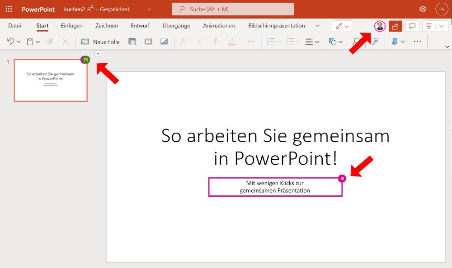
Task: Open the Comments speech bubble icon
Action: point(412,26)
